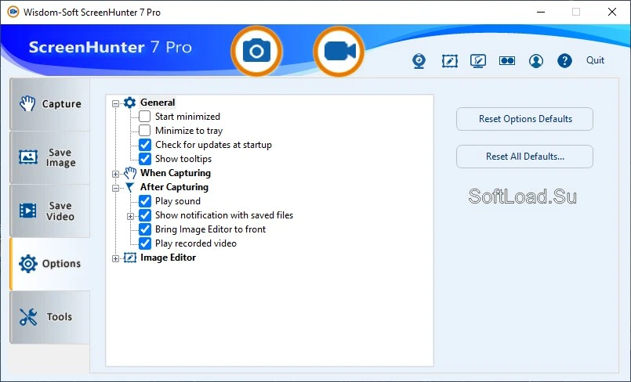Click the When Capturing hand icon
Image resolution: width=631 pixels, height=382 pixels.
tap(130, 173)
